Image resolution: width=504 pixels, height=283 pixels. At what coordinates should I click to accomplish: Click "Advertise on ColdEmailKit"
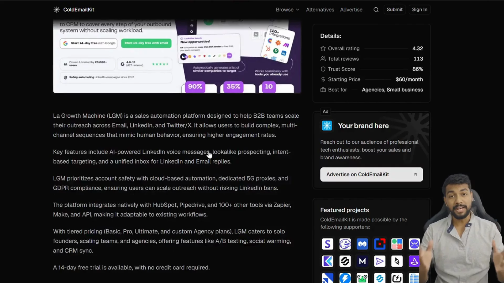tap(371, 174)
